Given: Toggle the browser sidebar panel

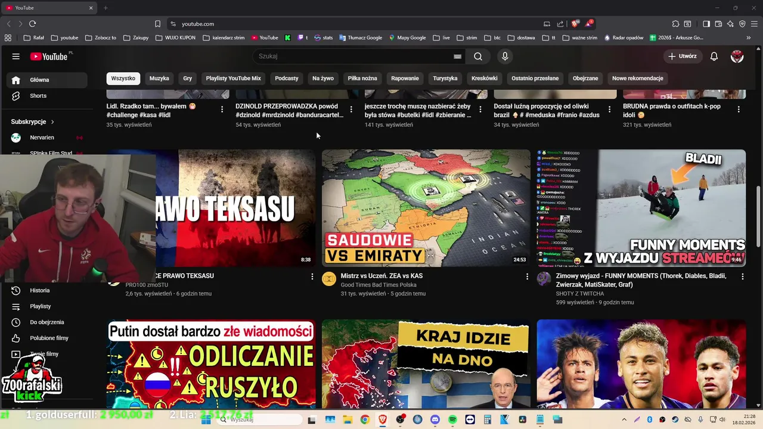Looking at the screenshot, I should tap(706, 24).
